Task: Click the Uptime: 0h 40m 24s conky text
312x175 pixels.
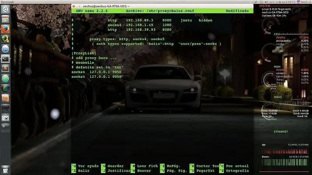Action: coord(274,16)
